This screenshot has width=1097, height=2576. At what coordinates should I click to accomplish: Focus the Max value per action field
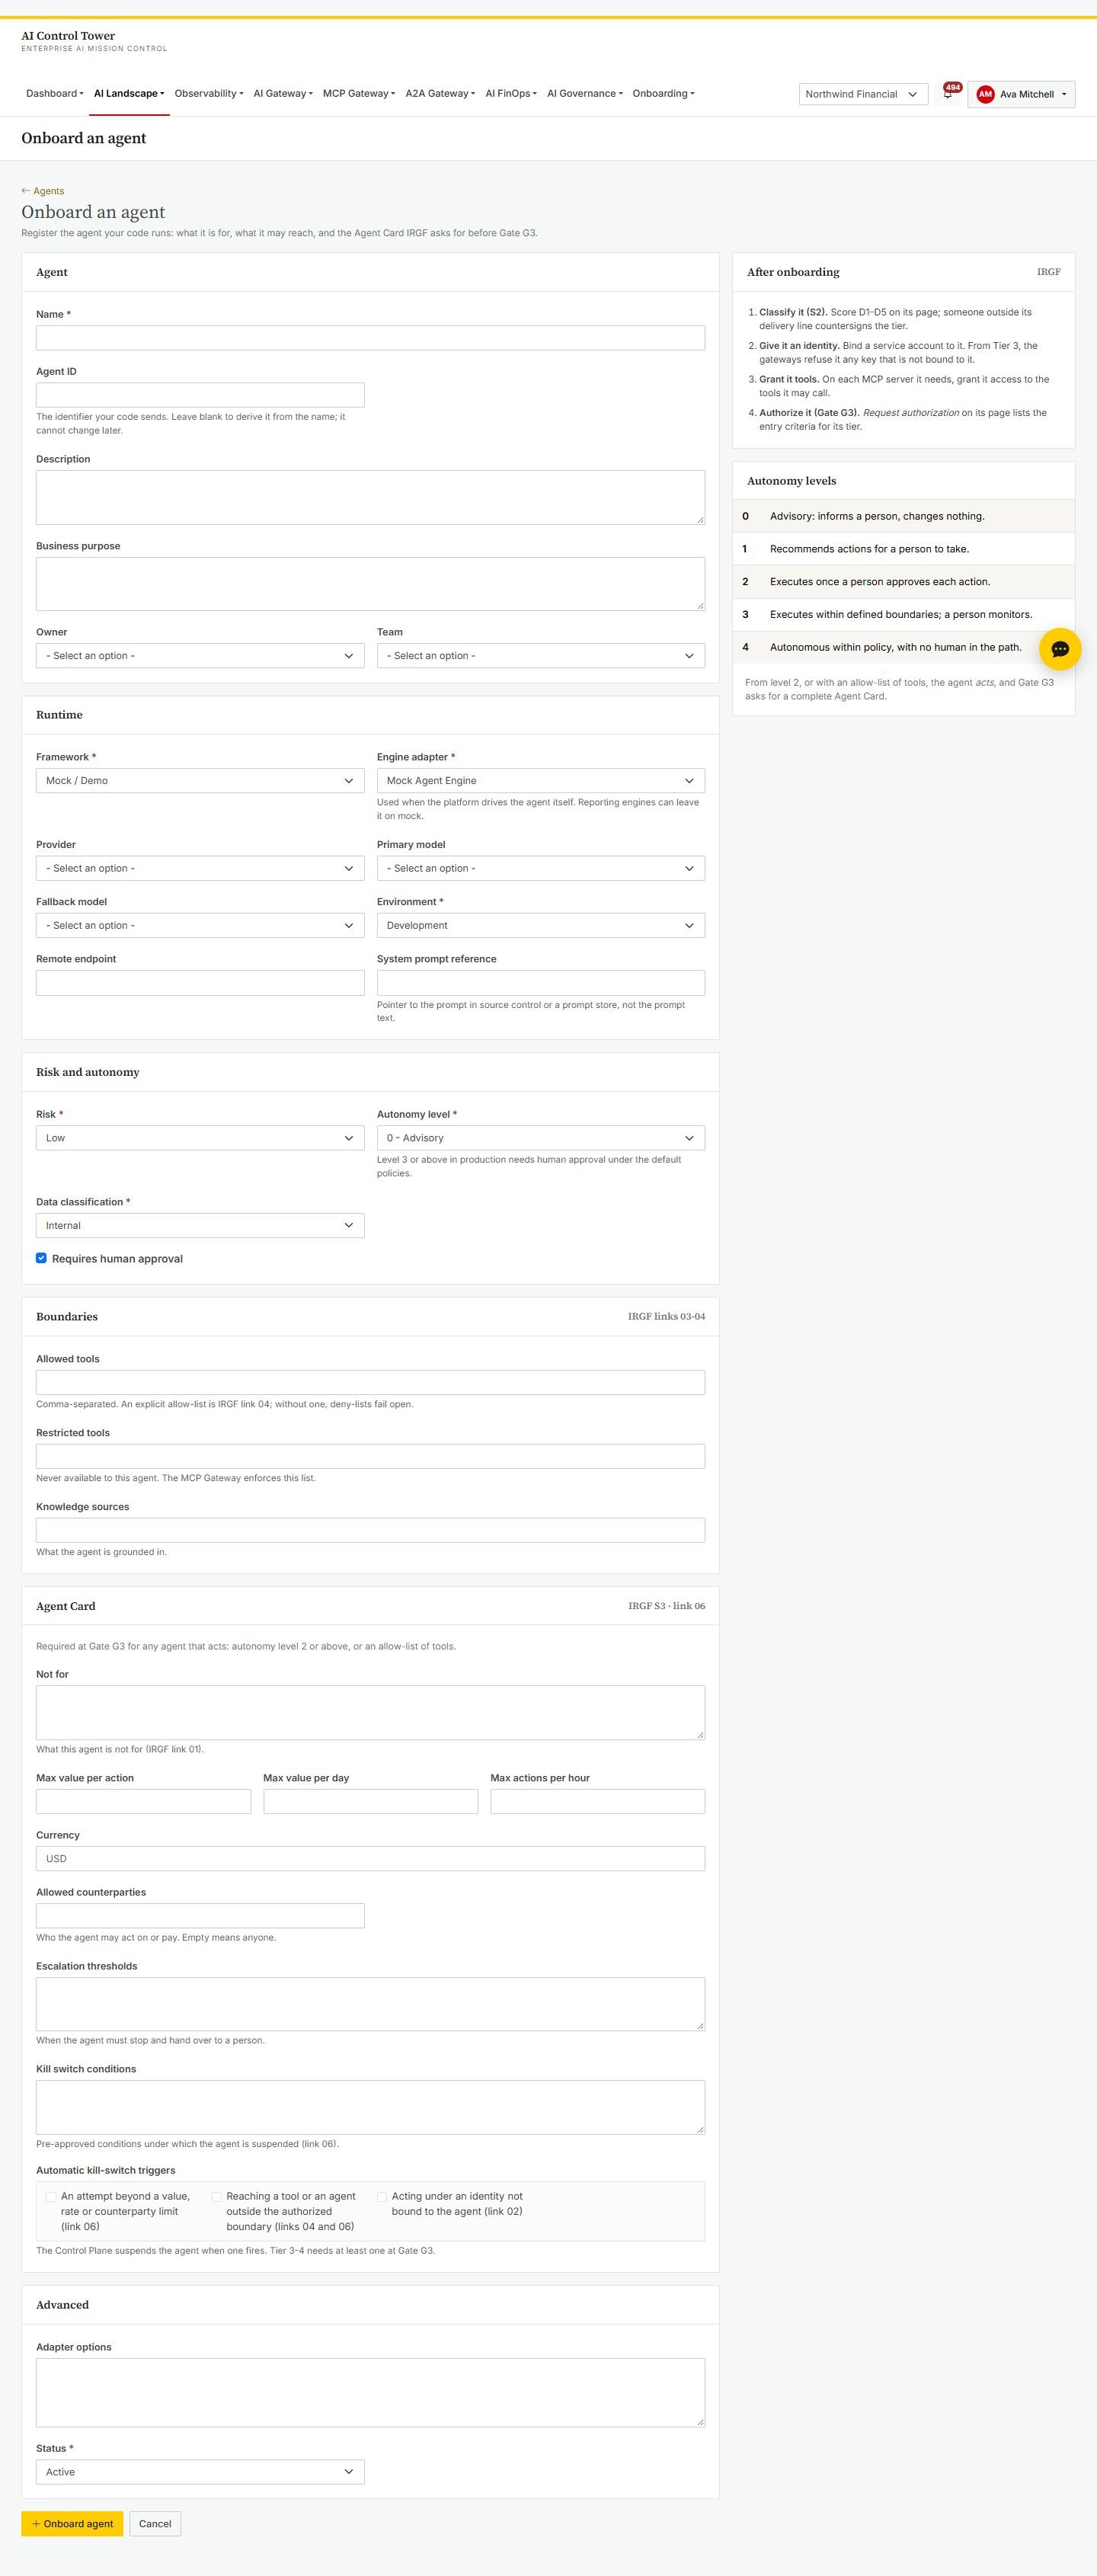143,1801
